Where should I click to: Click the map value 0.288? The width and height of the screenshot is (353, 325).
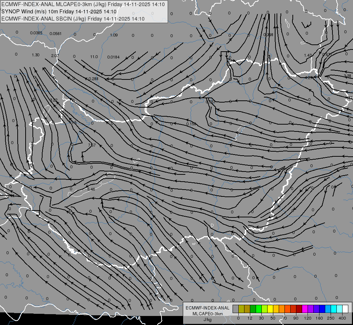[93, 79]
